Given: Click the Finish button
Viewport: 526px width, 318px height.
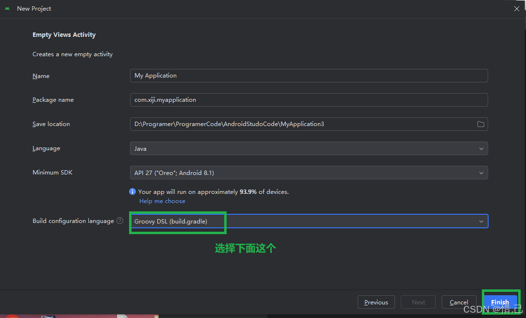Looking at the screenshot, I should coord(500,302).
